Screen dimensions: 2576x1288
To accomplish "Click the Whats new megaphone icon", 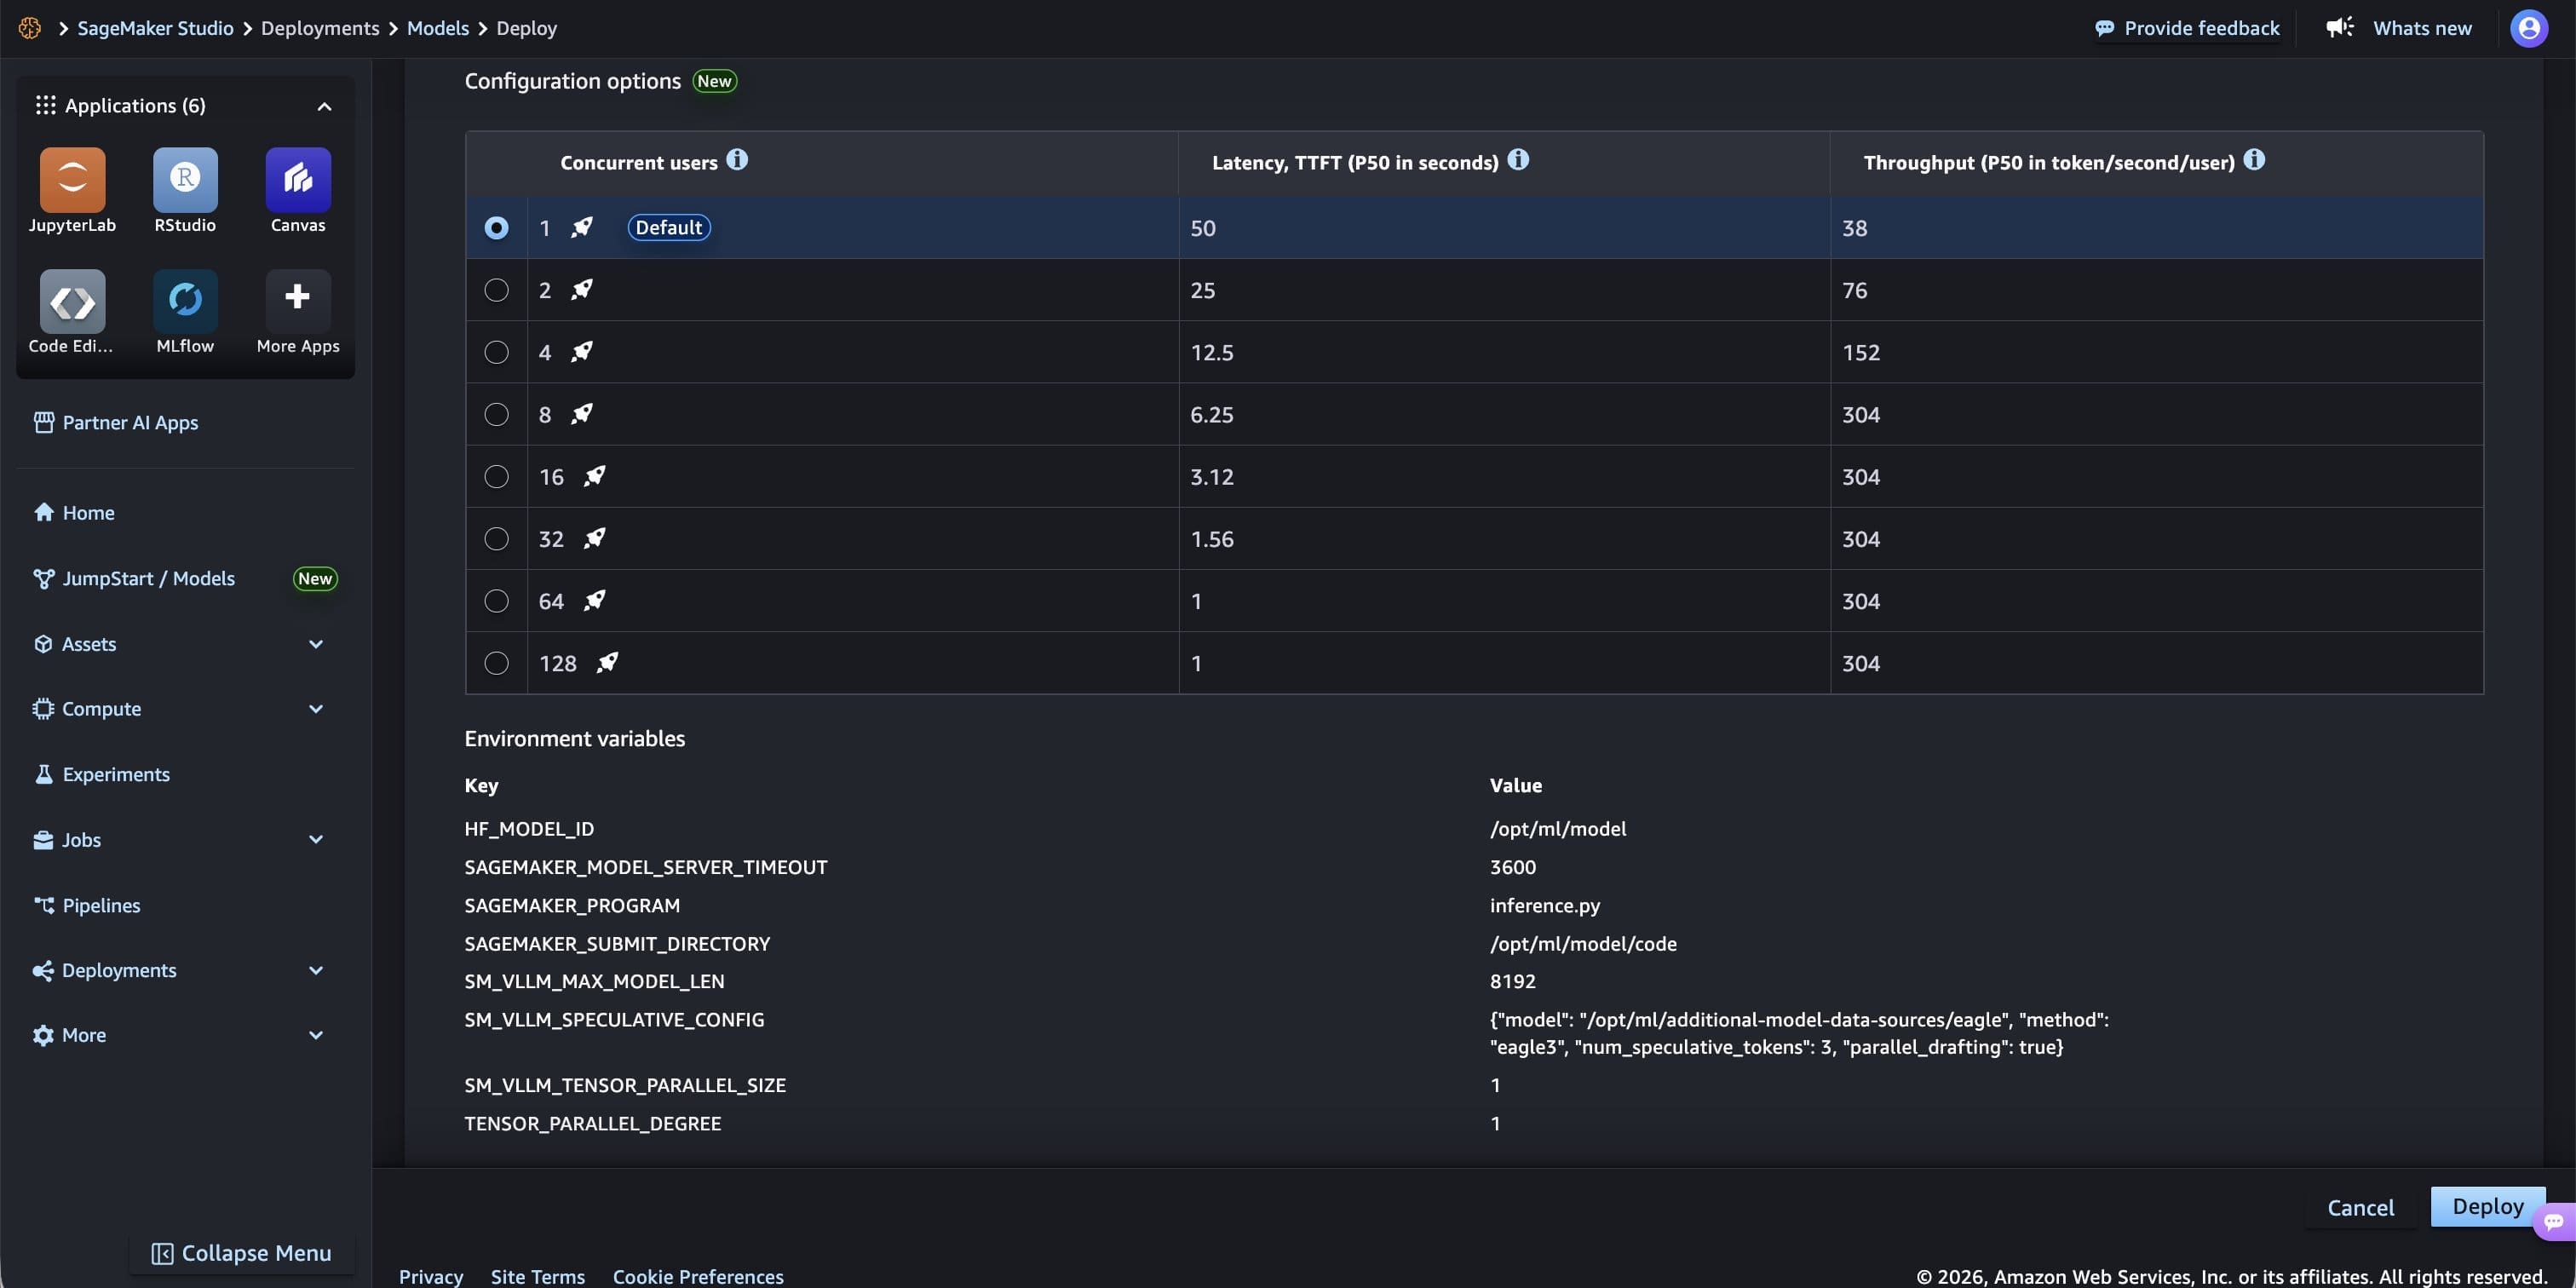I will (2339, 27).
